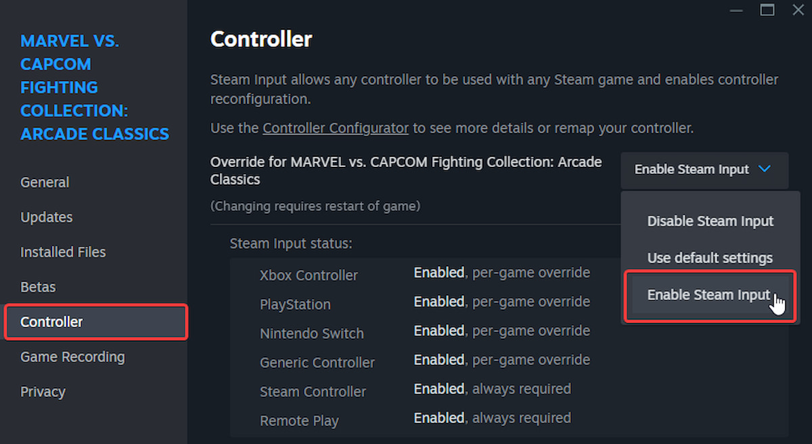
Task: Click the MARVEL vs. CAPCOM title
Action: click(95, 87)
